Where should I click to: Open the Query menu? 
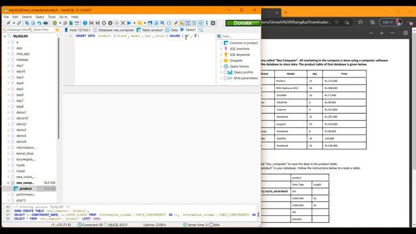coord(40,17)
